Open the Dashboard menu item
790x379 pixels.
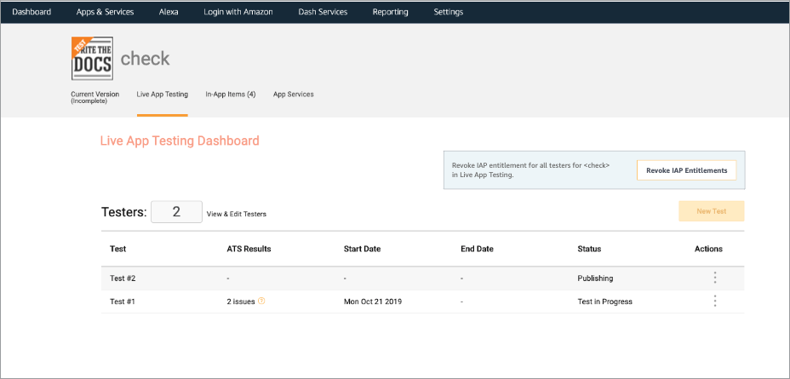31,12
